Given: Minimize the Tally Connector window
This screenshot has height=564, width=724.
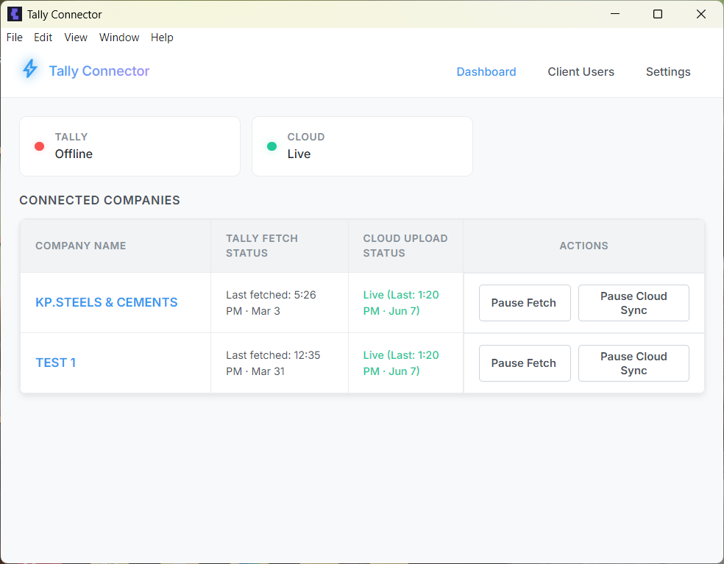Looking at the screenshot, I should pyautogui.click(x=615, y=14).
